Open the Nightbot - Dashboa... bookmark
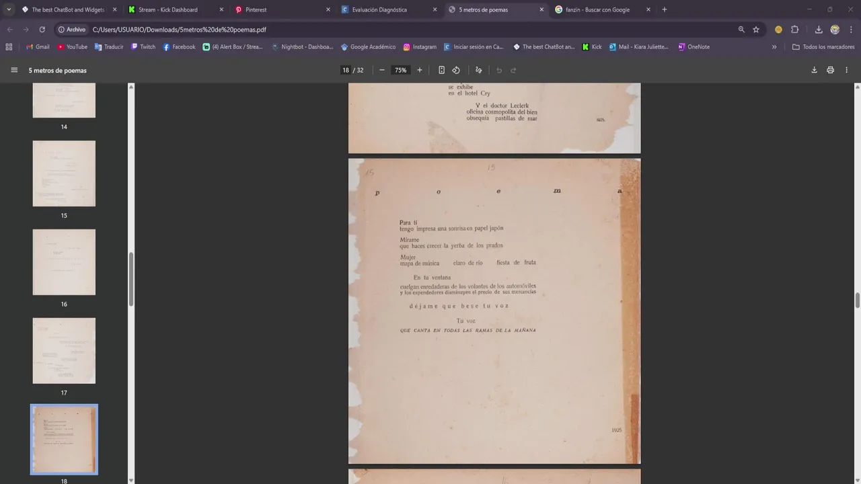861x484 pixels. [x=302, y=47]
